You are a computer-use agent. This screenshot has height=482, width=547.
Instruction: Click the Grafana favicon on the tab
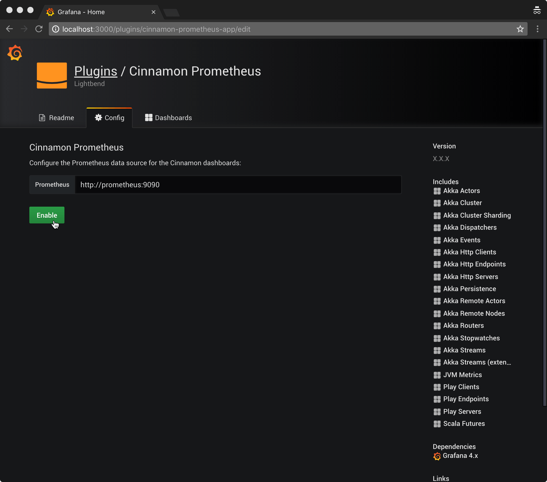tap(50, 12)
